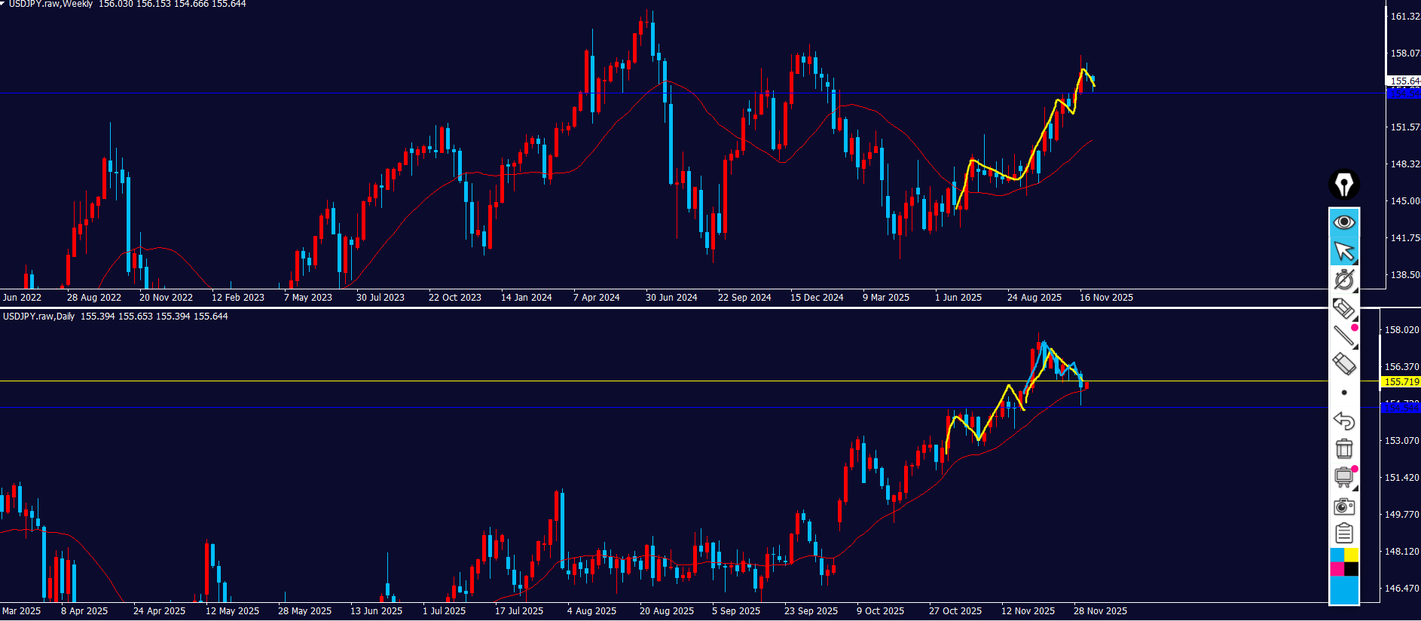Clear all drawings with the trash icon
1421x621 pixels.
(x=1343, y=449)
